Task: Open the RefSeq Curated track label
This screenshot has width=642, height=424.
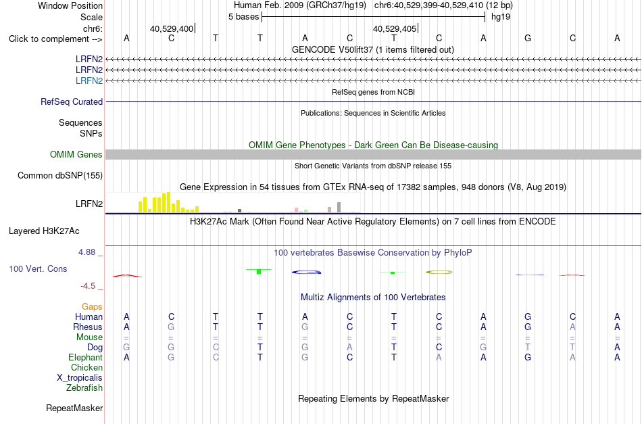Action: pos(71,101)
